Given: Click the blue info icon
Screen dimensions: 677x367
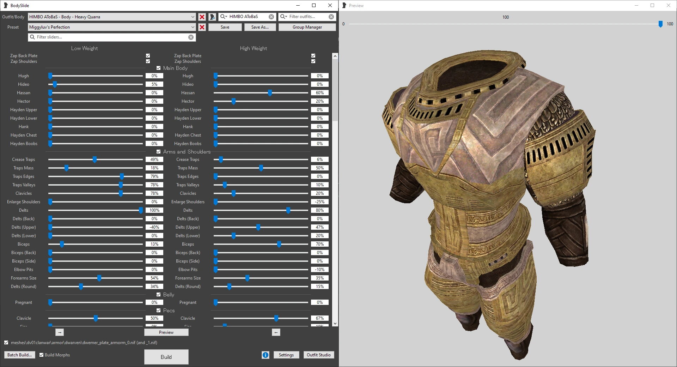Looking at the screenshot, I should [266, 355].
